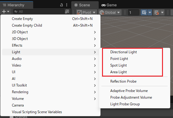Screen dimensions: 173x118
Task: Open the snap increment dropdown arrow
Action: coord(162,12)
